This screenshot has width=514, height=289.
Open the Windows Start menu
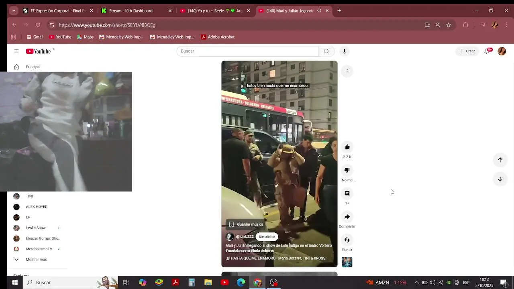tap(15, 282)
